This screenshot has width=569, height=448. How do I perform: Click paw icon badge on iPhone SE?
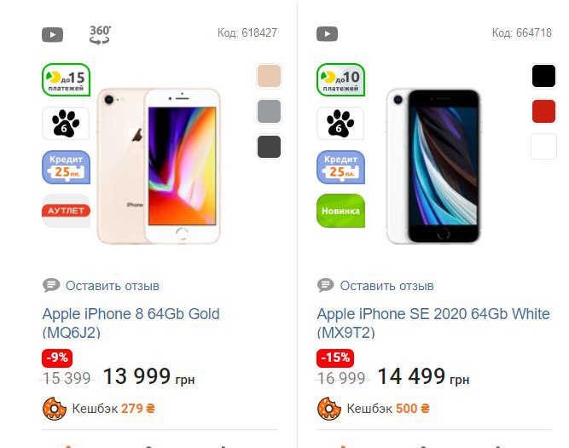340,124
